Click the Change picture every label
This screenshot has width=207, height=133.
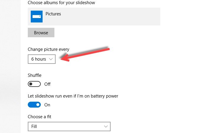tap(48, 49)
